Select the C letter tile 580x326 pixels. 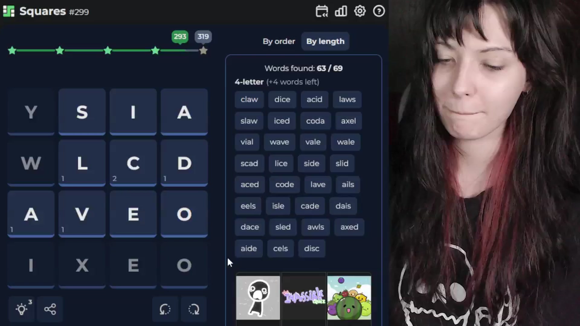tap(133, 163)
